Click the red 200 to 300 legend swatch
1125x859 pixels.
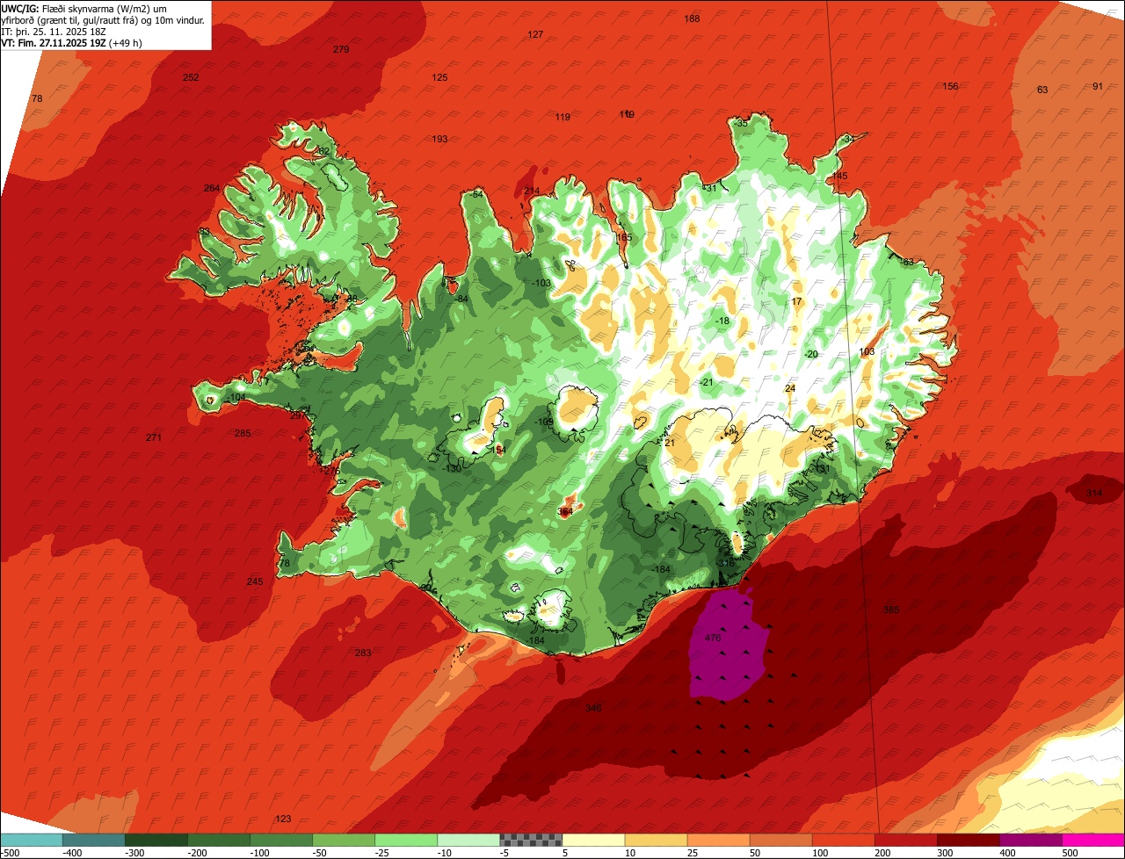point(905,839)
